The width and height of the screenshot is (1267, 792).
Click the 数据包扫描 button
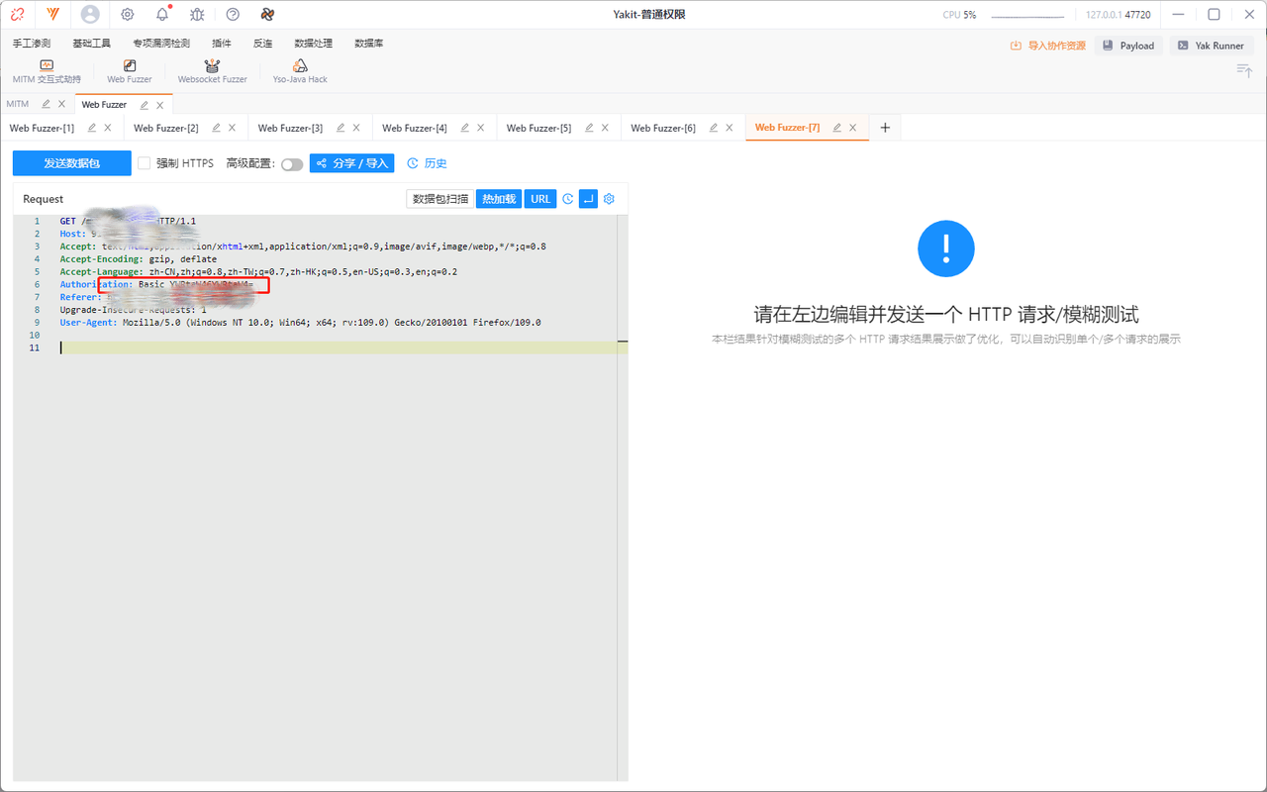pyautogui.click(x=440, y=199)
